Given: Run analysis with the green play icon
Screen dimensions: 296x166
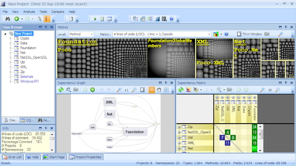Looking at the screenshot, I should 95,19.
